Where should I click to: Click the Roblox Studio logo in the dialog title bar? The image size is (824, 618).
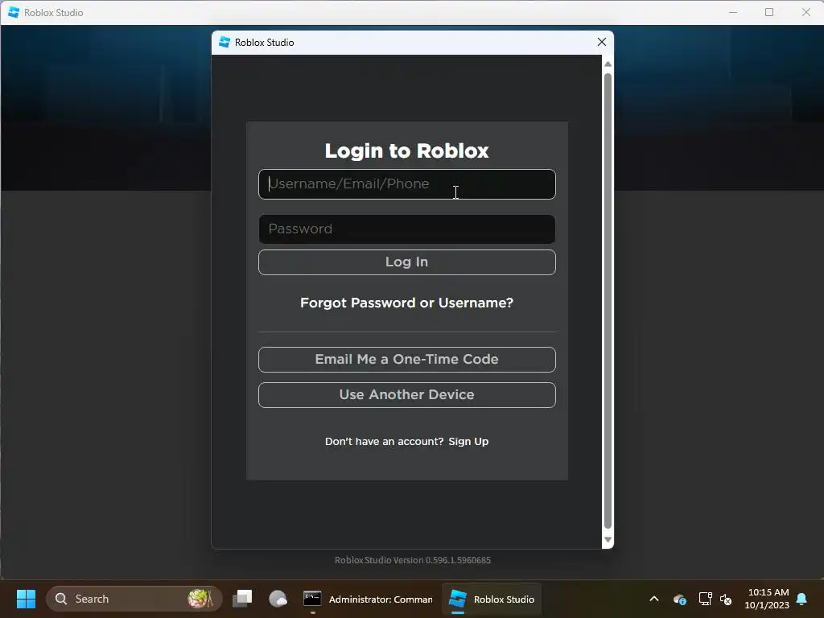(x=225, y=42)
